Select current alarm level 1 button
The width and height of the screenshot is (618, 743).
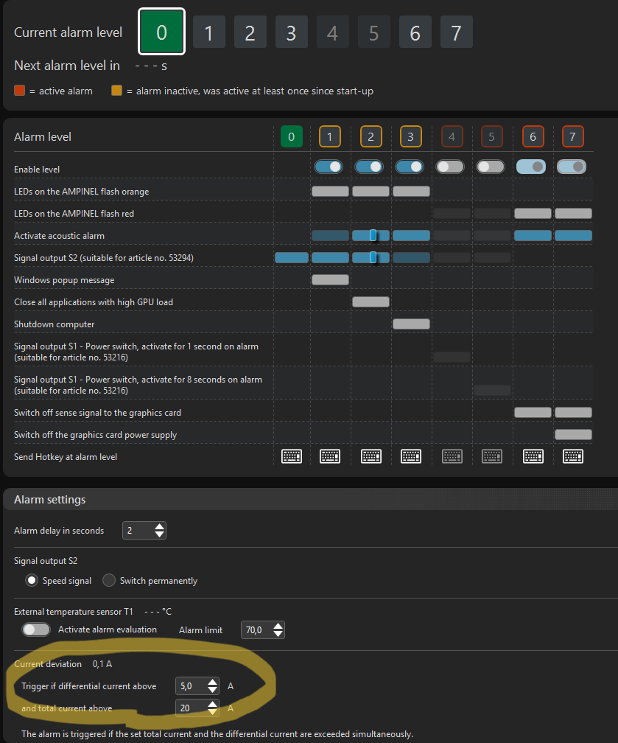[209, 32]
